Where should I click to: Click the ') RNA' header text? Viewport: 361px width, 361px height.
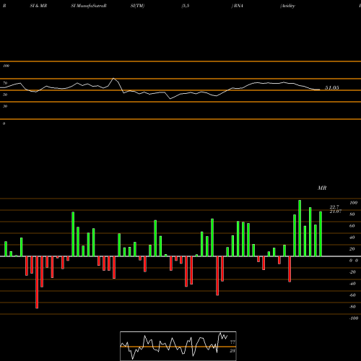coord(238,6)
